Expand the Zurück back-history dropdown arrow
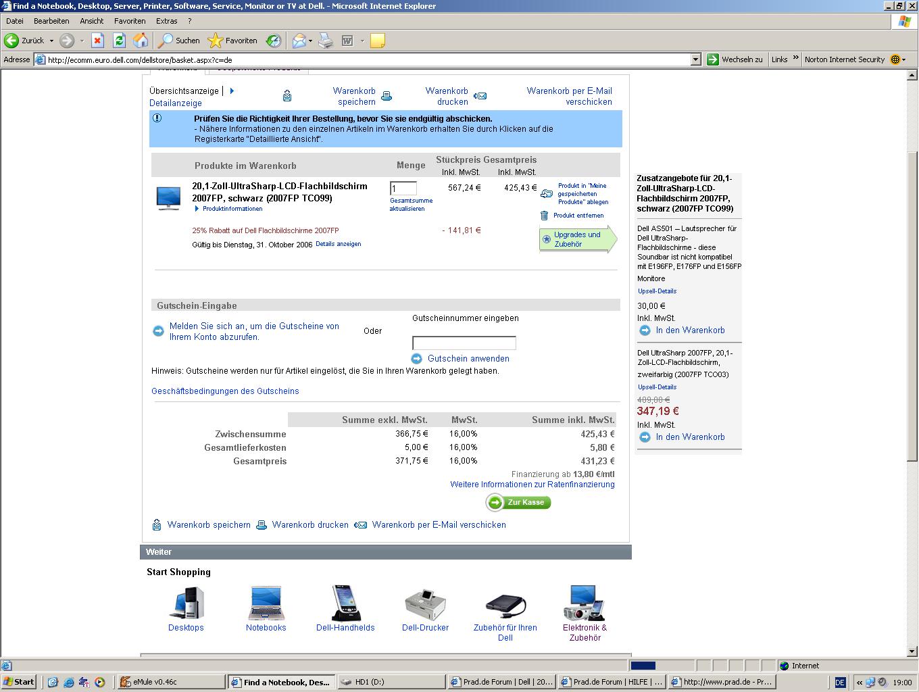 point(51,41)
